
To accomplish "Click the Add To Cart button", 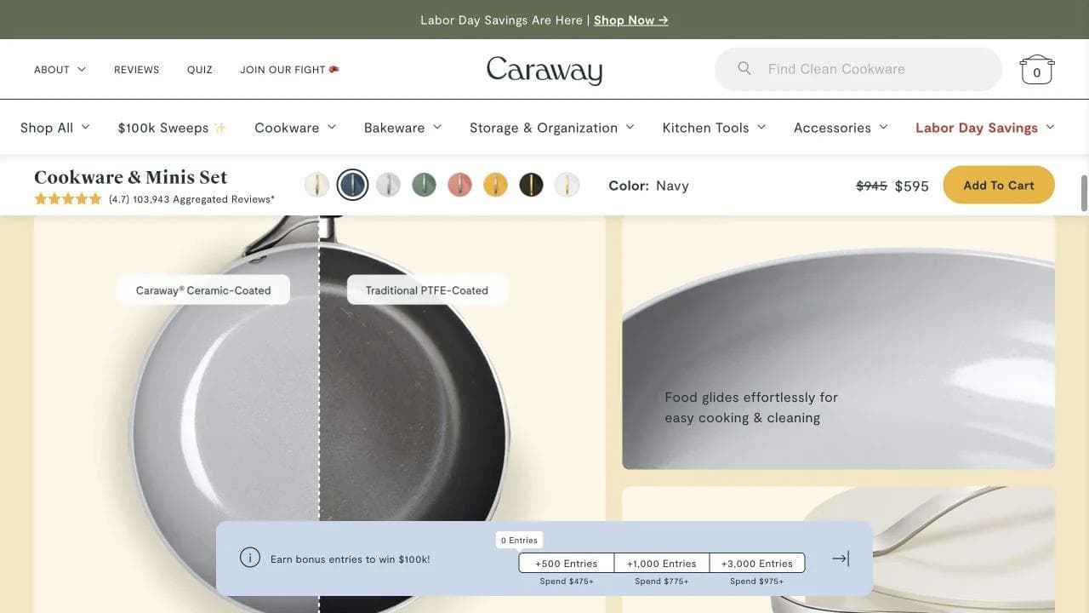I will (x=999, y=185).
